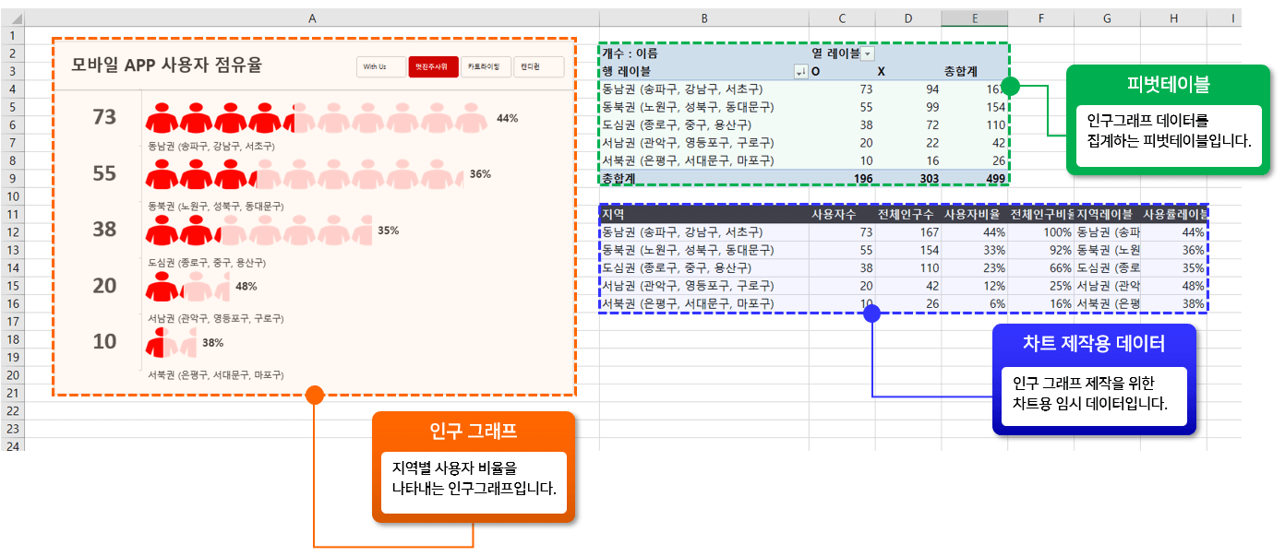1285x556 pixels.
Task: Select row 12 header
Action: click(x=13, y=232)
